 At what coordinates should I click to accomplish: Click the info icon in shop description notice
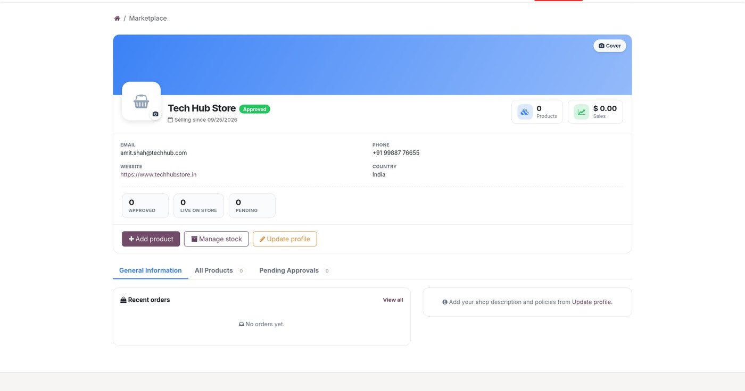pyautogui.click(x=445, y=302)
